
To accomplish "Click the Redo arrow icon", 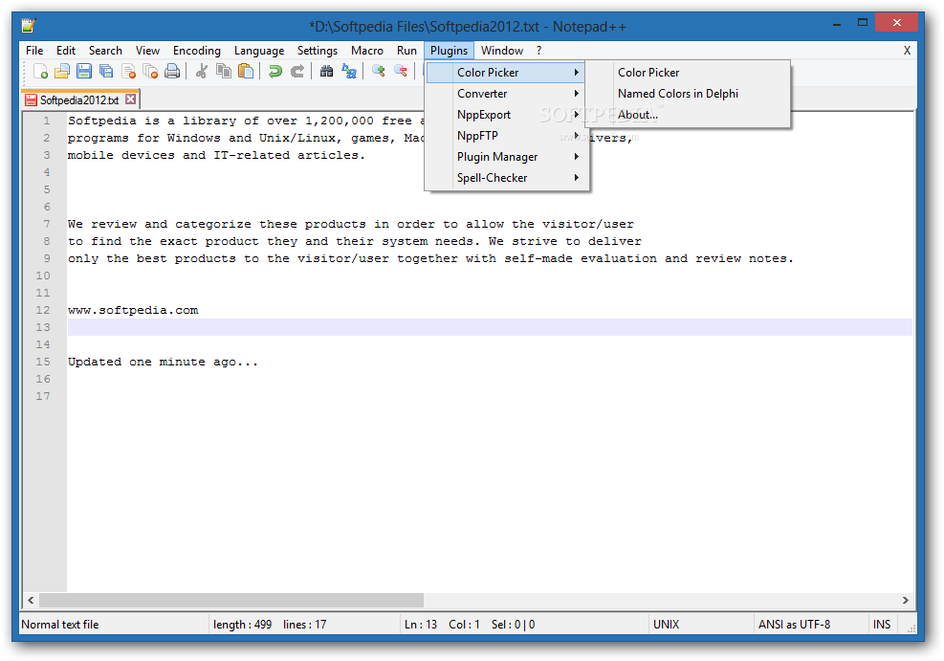I will 297,72.
